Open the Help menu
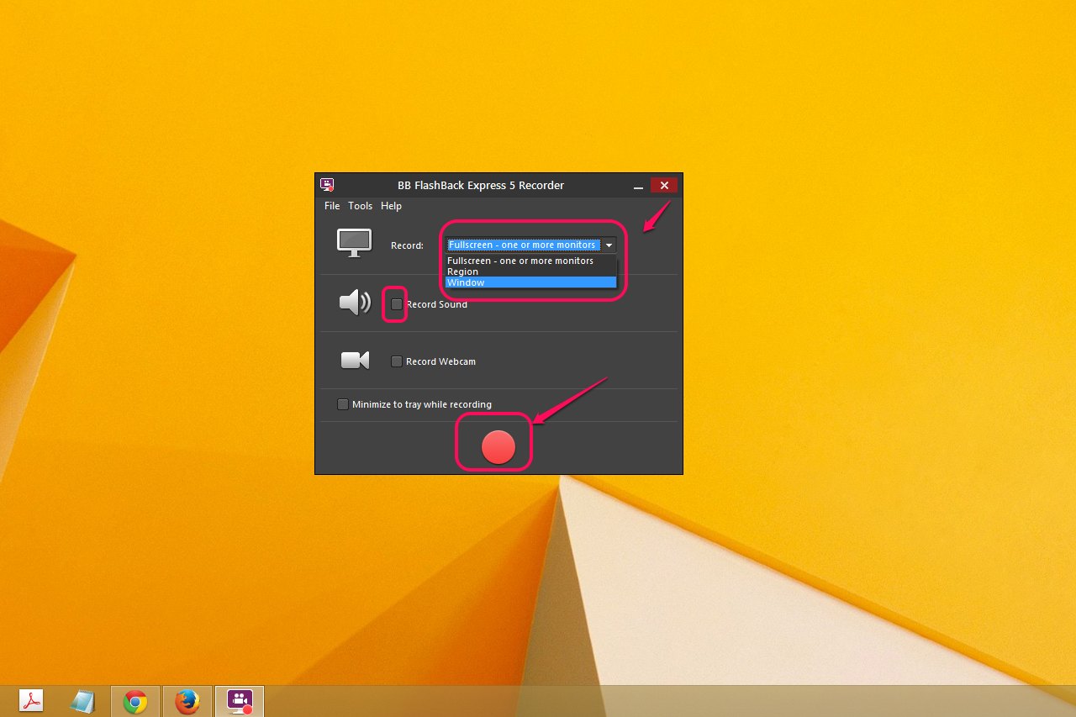Image resolution: width=1076 pixels, height=717 pixels. coord(391,206)
